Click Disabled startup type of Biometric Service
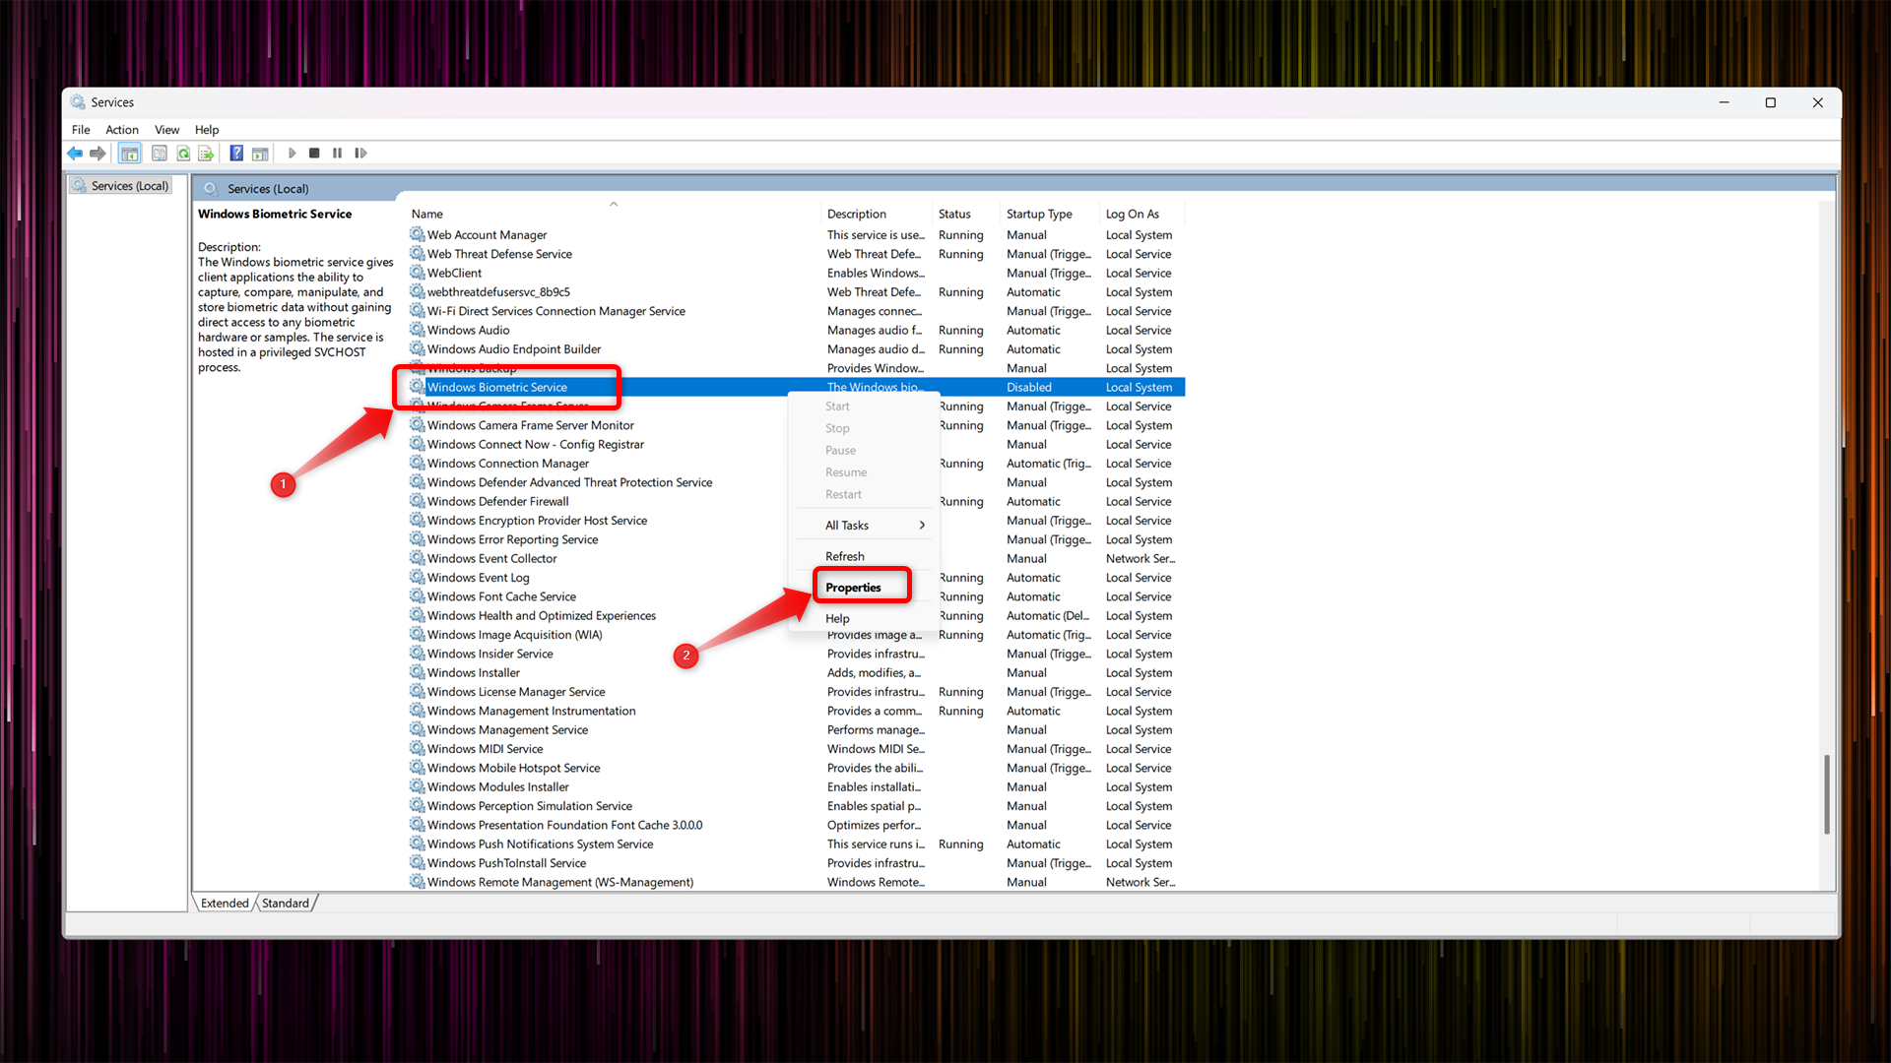The height and width of the screenshot is (1063, 1891). (1029, 387)
